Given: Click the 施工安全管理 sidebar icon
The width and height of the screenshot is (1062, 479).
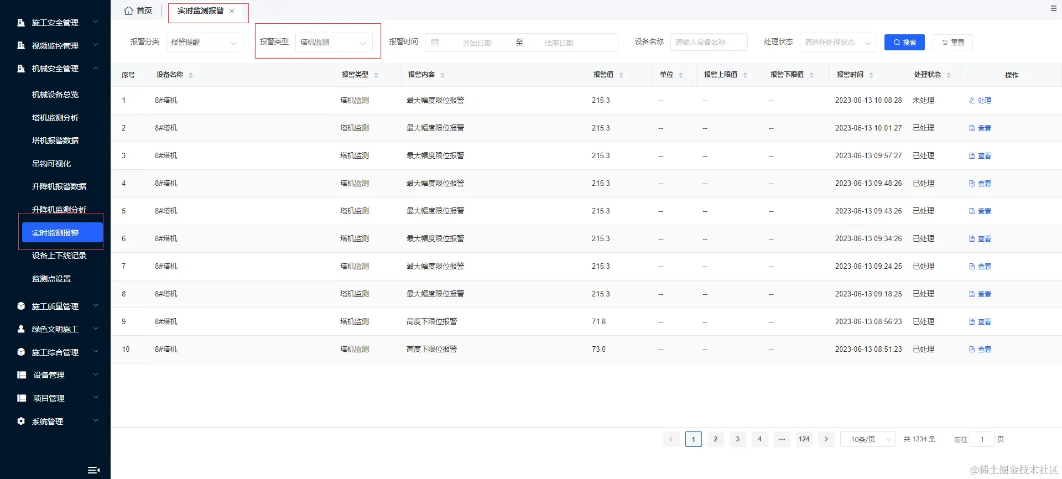Looking at the screenshot, I should [21, 23].
